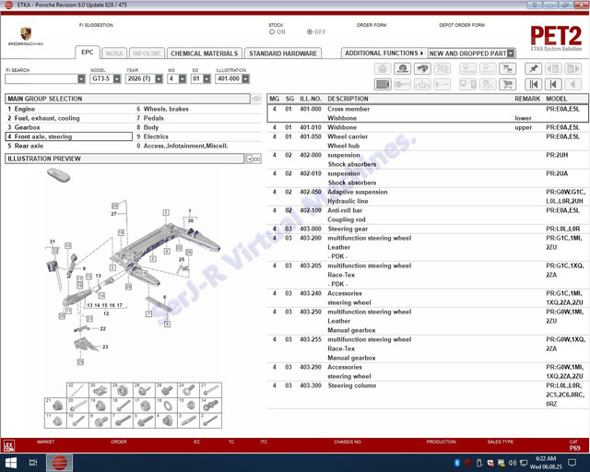590x472 pixels.
Task: Select the 402-050 Adaptive suspension row
Action: coord(428,196)
